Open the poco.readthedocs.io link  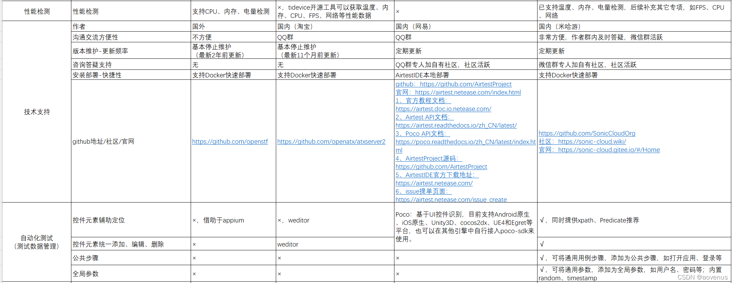click(465, 146)
